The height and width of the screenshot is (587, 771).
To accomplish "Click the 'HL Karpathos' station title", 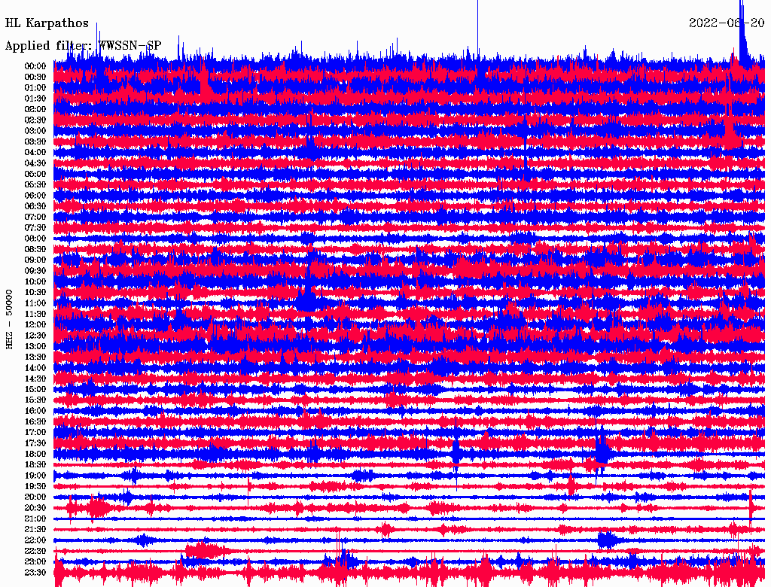I will [x=47, y=23].
